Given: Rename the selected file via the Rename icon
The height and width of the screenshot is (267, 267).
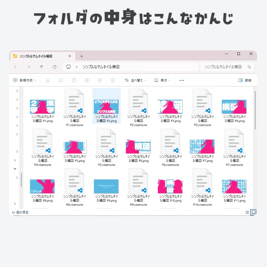Looking at the screenshot, I should coord(86,80).
